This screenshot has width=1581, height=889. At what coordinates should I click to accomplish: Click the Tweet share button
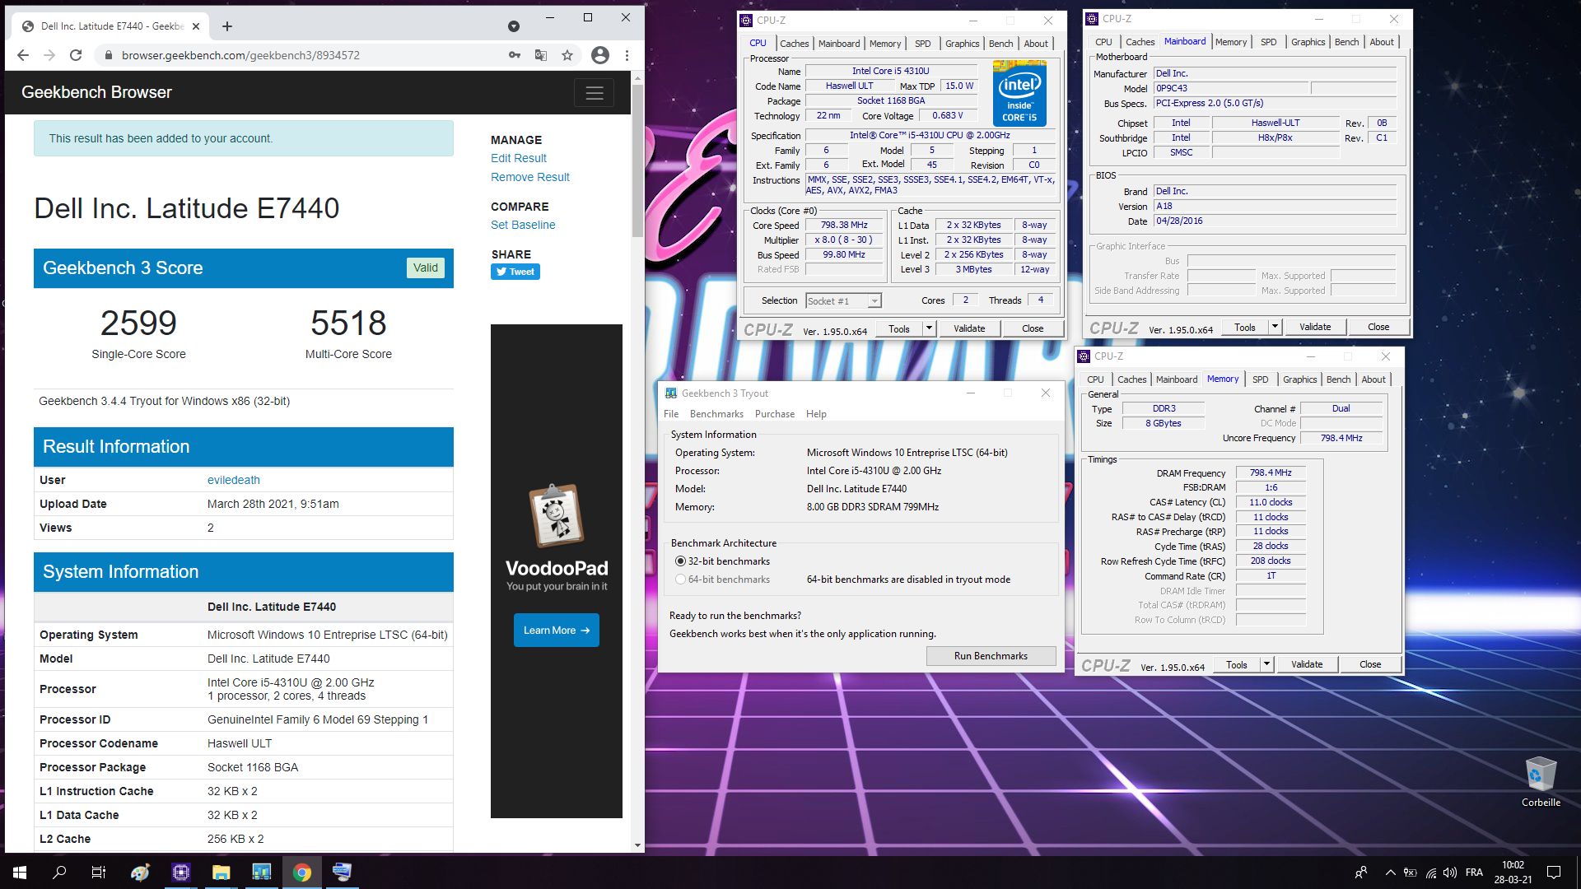tap(515, 272)
